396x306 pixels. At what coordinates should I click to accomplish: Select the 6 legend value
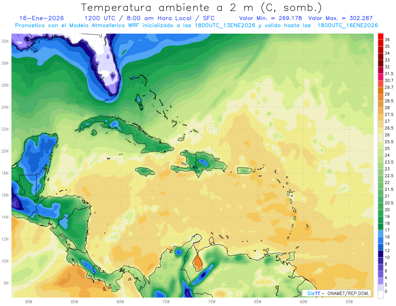click(x=386, y=271)
